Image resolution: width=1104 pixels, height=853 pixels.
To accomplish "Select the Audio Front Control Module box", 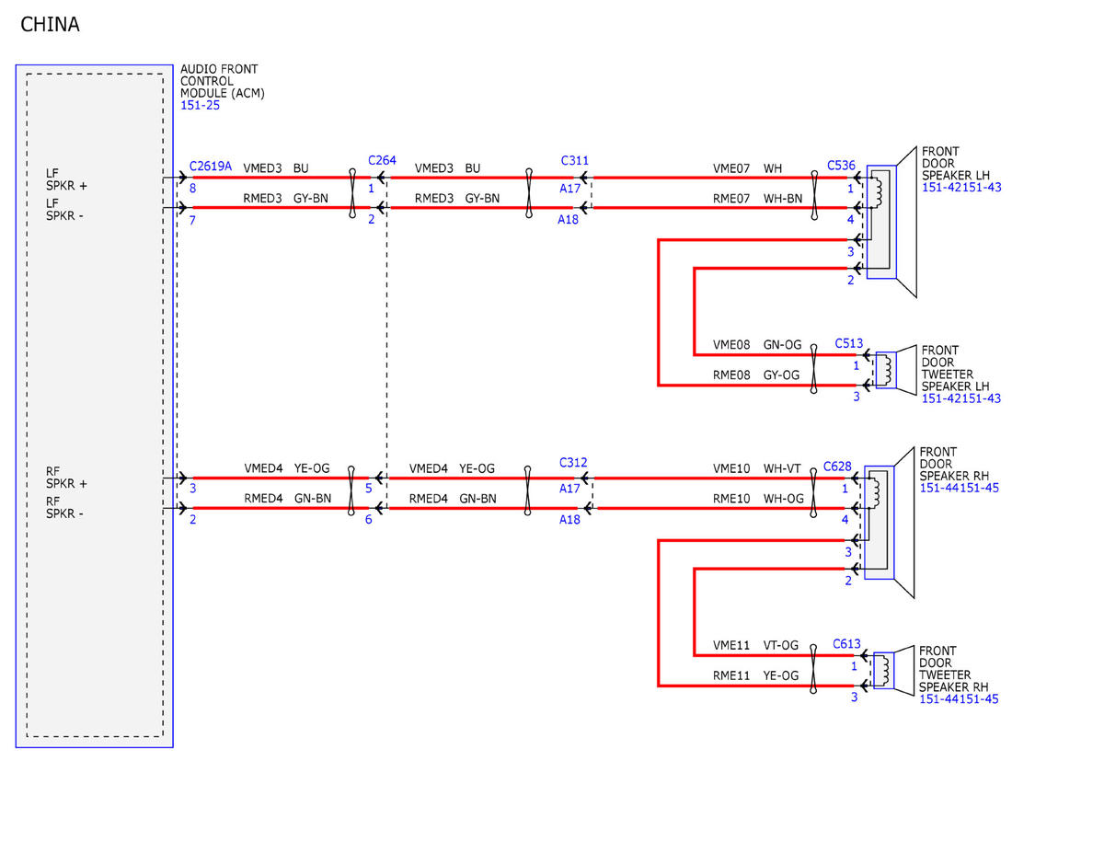I will click(x=95, y=406).
